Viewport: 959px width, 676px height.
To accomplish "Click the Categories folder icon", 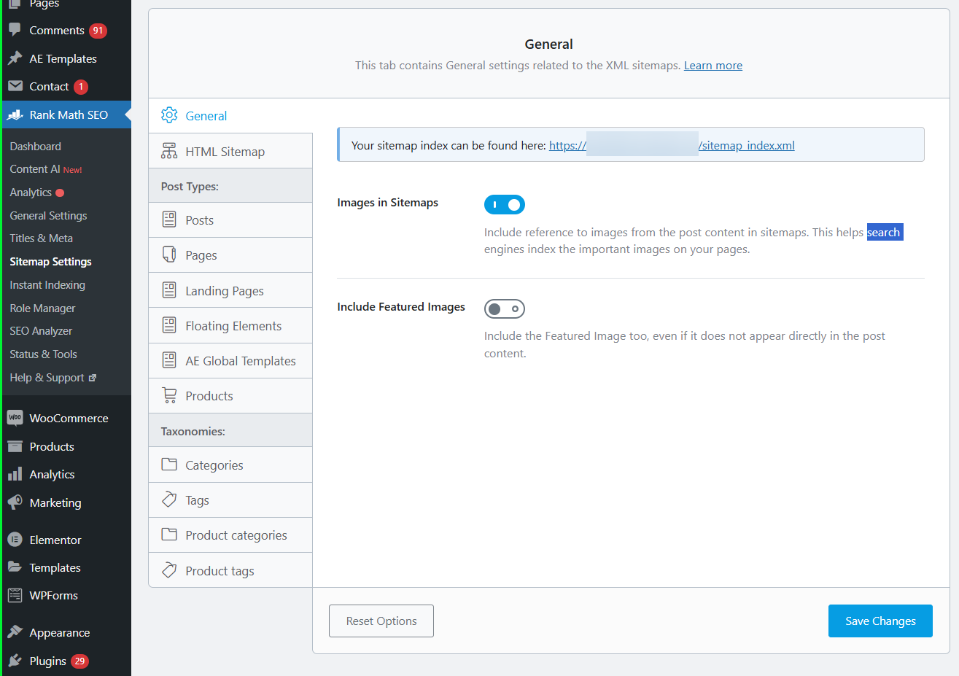I will (x=169, y=465).
